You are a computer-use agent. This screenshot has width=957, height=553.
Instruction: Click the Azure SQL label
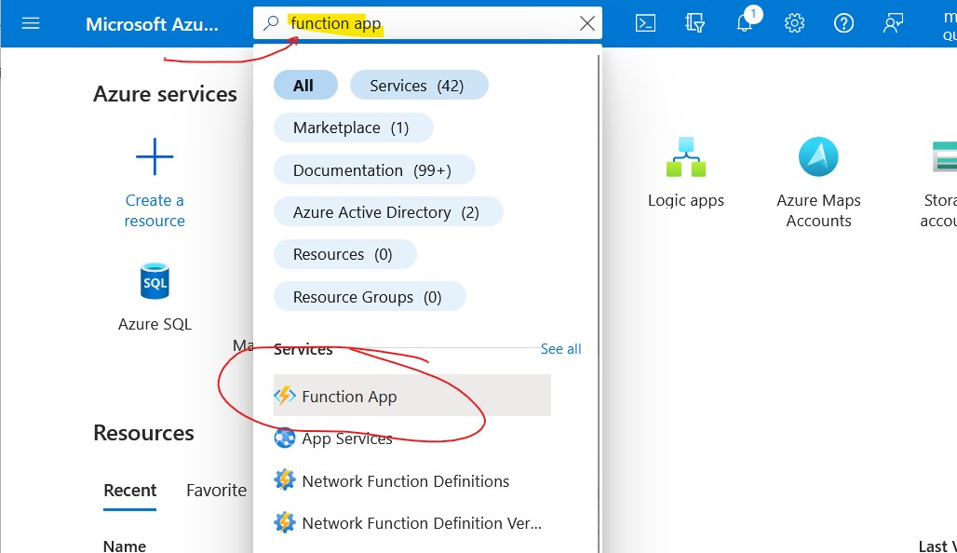coord(155,324)
